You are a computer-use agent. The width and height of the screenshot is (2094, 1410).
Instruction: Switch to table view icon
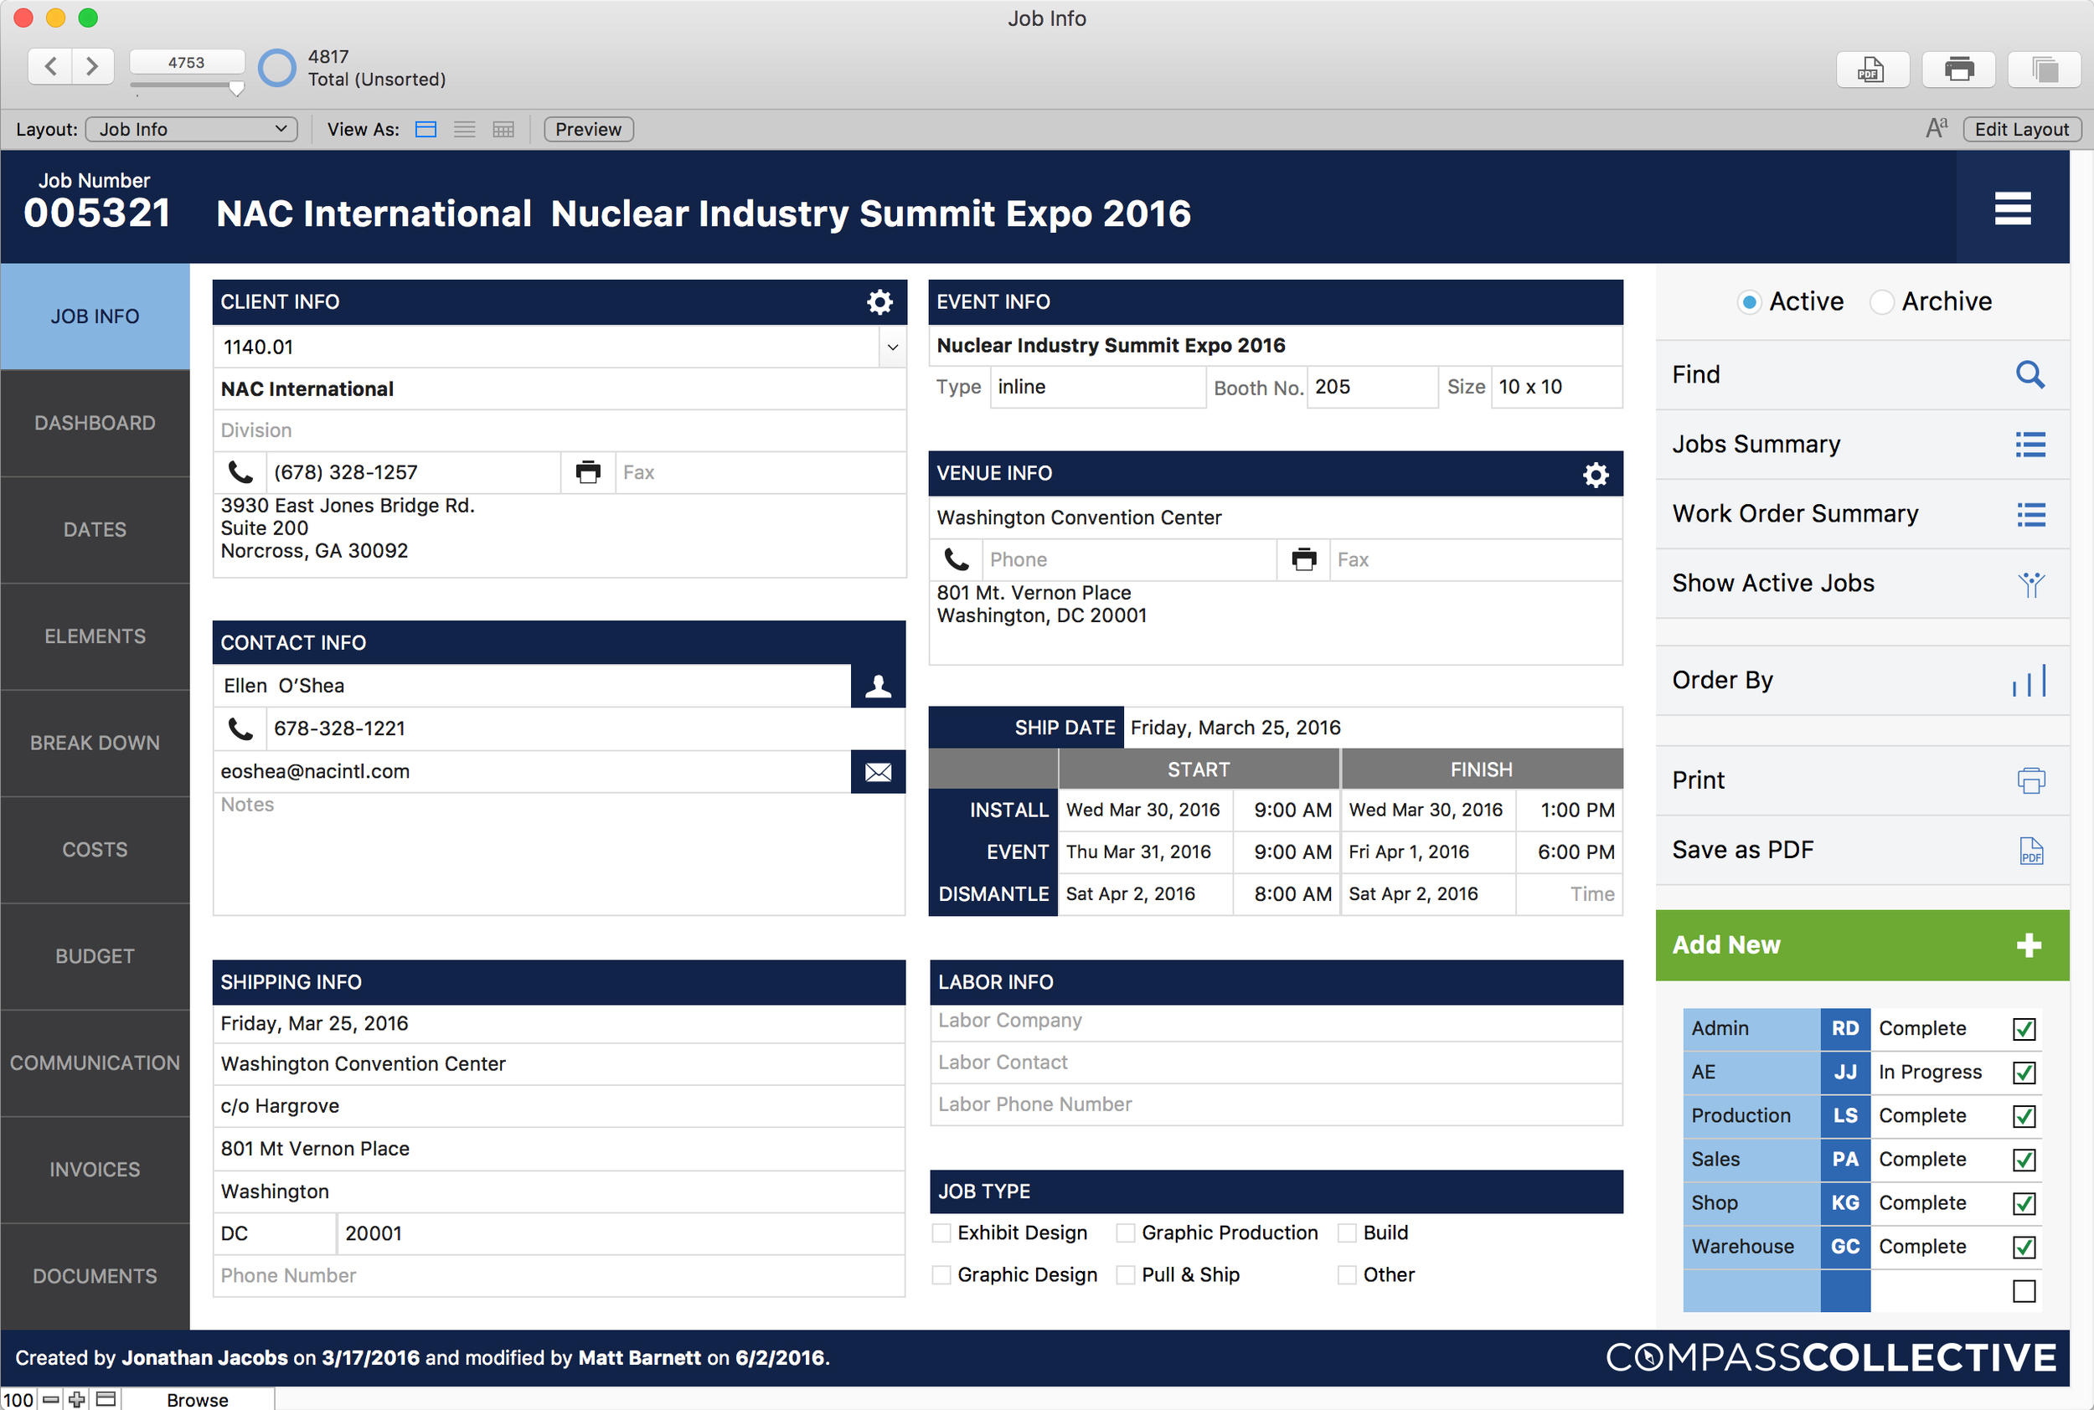503,130
